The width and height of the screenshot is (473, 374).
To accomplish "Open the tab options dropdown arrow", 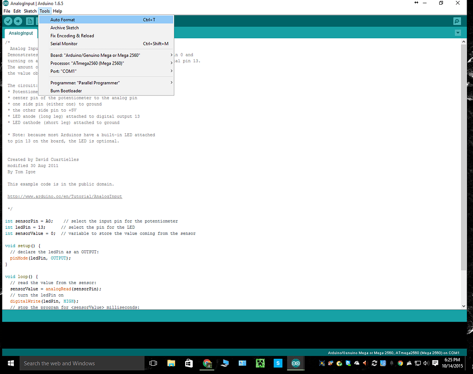I will pos(458,33).
